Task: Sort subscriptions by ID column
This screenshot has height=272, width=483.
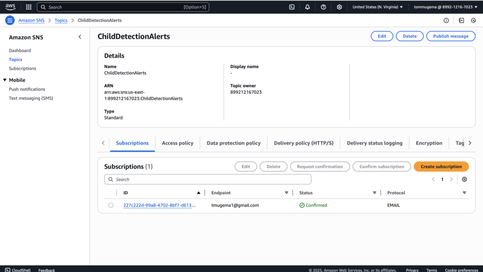Action: click(198, 193)
